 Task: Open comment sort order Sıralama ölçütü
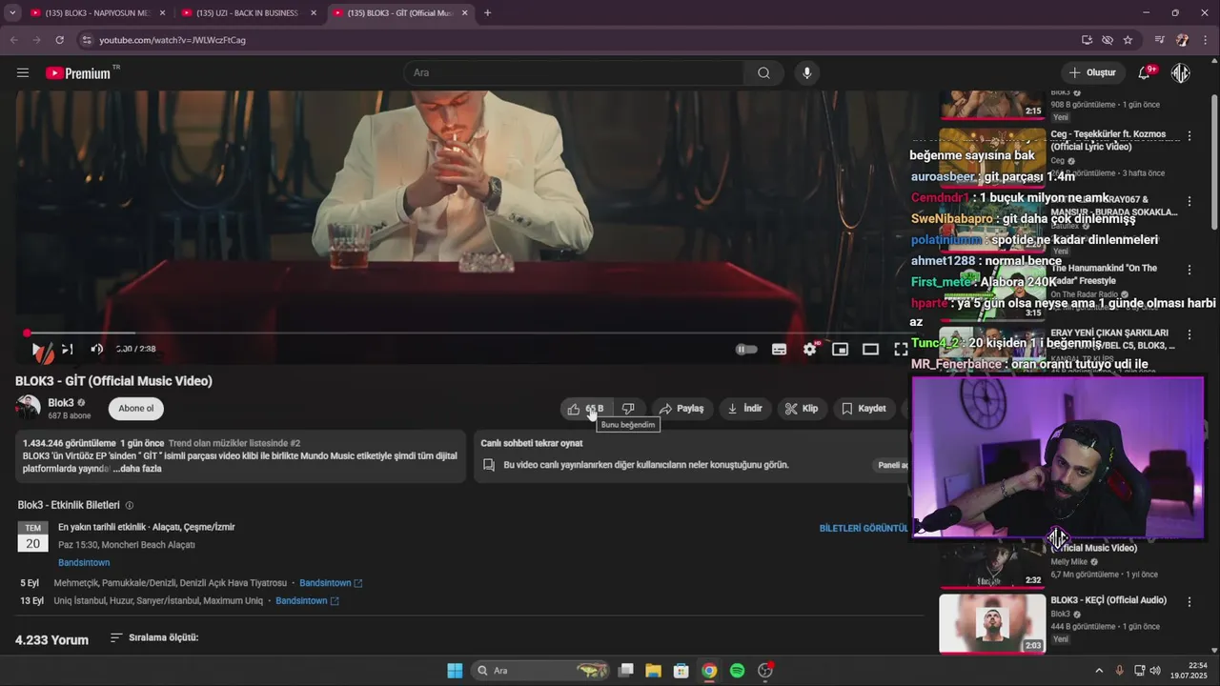(153, 637)
